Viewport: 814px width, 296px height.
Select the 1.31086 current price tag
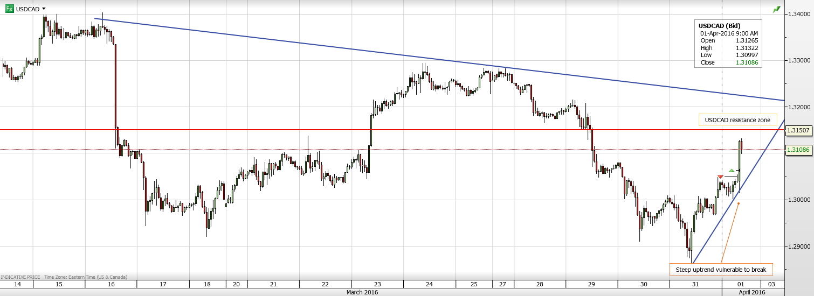pos(799,150)
